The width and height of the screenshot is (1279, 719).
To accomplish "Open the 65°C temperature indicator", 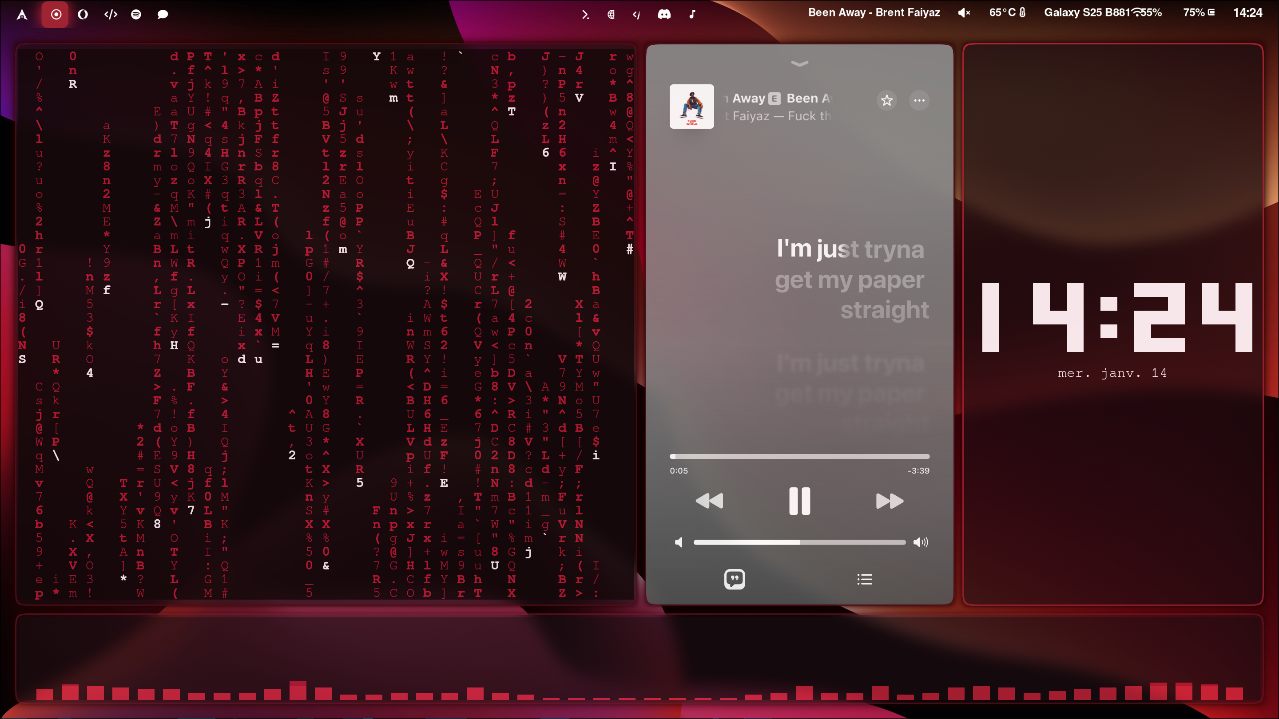I will 1007,13.
